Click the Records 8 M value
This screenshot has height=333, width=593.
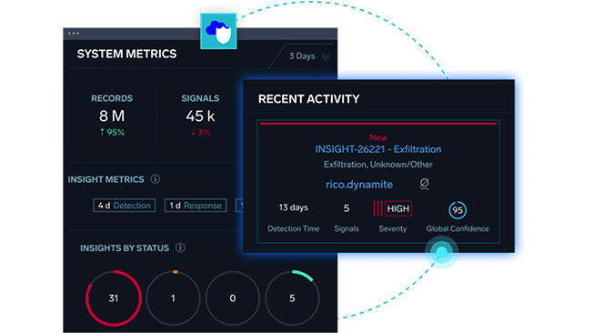[x=112, y=116]
